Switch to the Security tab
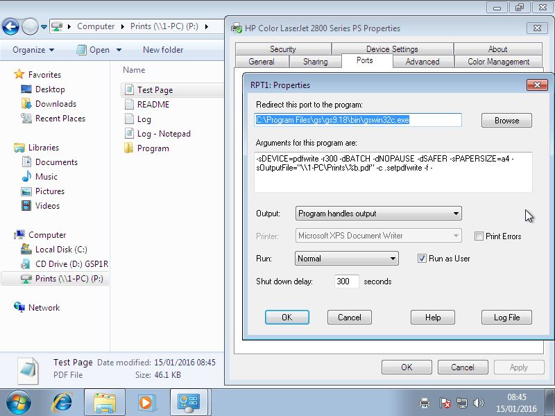555x416 pixels. pos(283,49)
